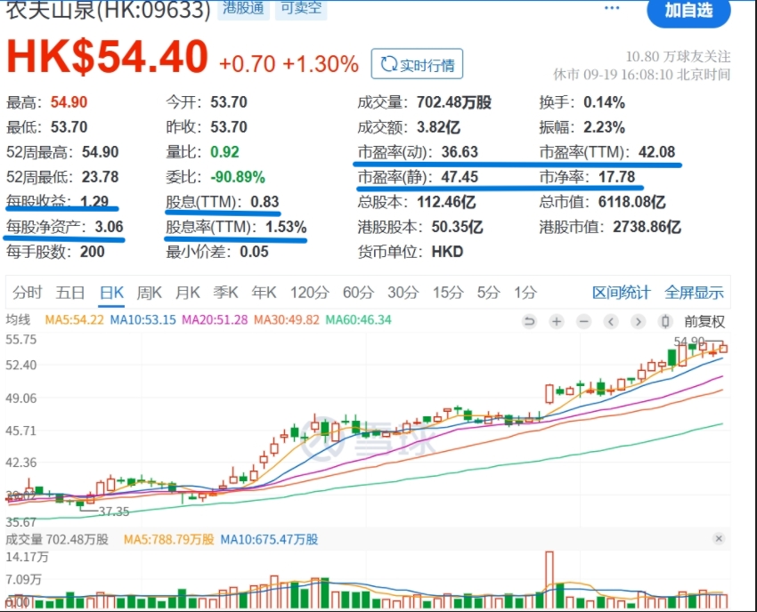Click the HK$54.40 current price
The width and height of the screenshot is (757, 612).
pos(107,56)
